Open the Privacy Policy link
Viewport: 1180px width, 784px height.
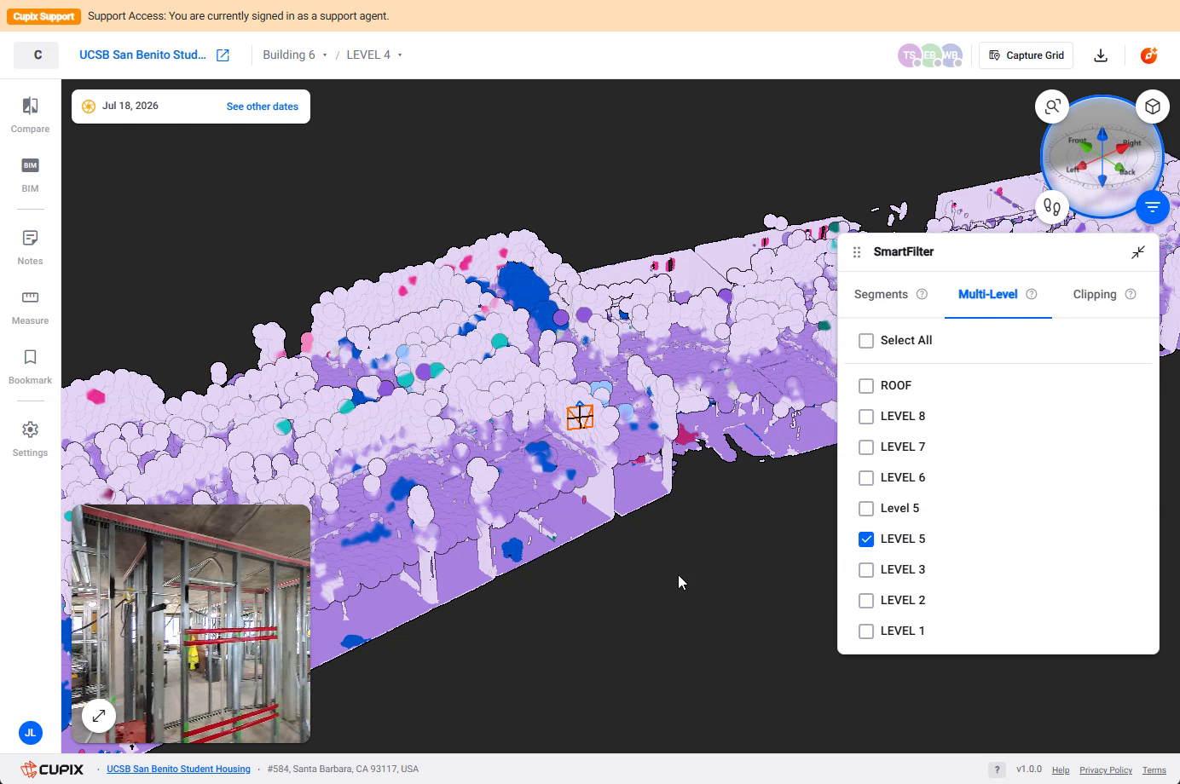tap(1106, 770)
